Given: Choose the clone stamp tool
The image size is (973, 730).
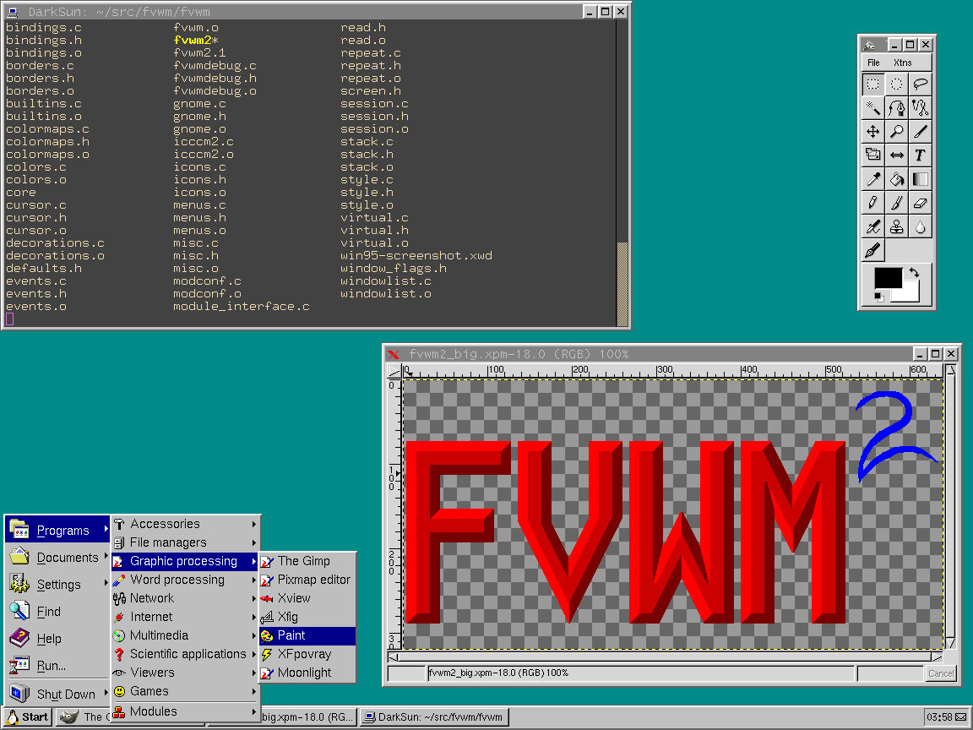Looking at the screenshot, I should pos(897,226).
